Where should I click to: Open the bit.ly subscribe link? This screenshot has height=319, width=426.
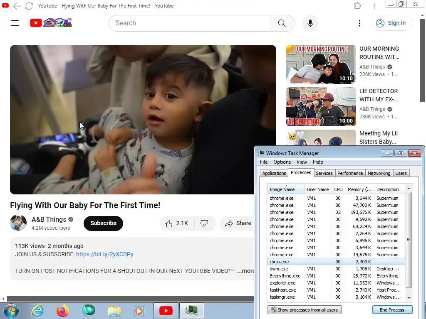coord(104,254)
